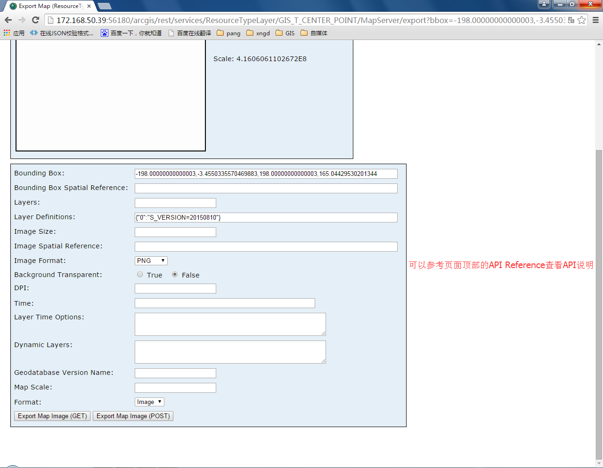Click the Layers input field
The image size is (603, 468).
point(175,203)
